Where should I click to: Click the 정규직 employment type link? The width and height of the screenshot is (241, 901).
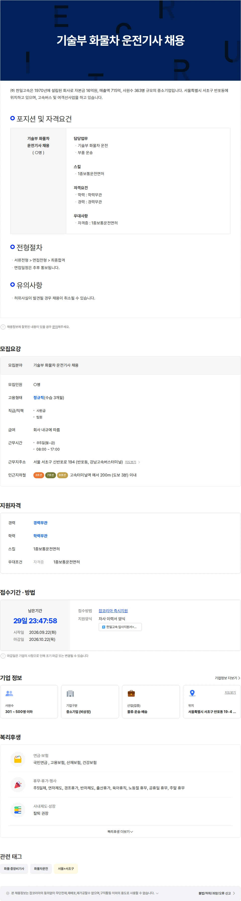[38, 398]
